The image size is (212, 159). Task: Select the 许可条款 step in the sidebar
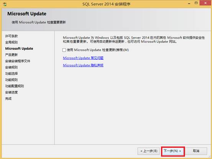(x=12, y=36)
